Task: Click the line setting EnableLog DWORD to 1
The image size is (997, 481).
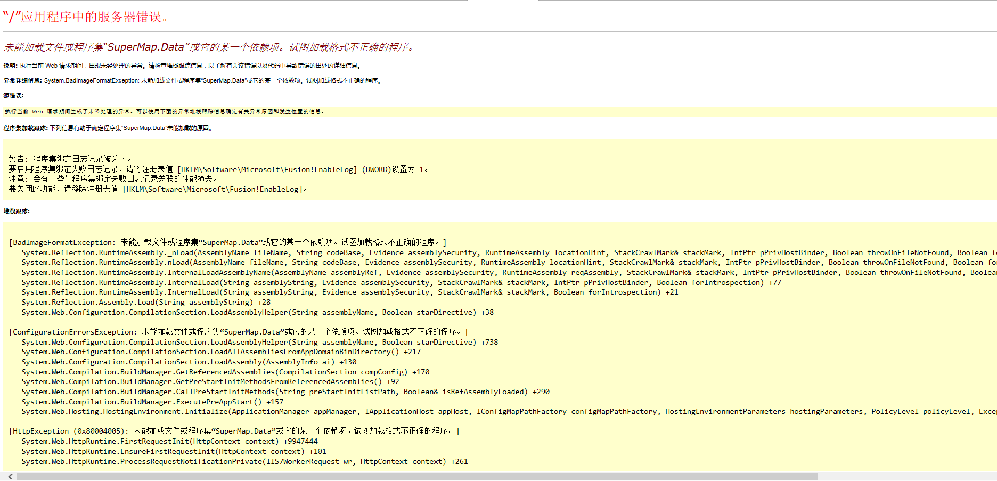Action: click(x=218, y=169)
